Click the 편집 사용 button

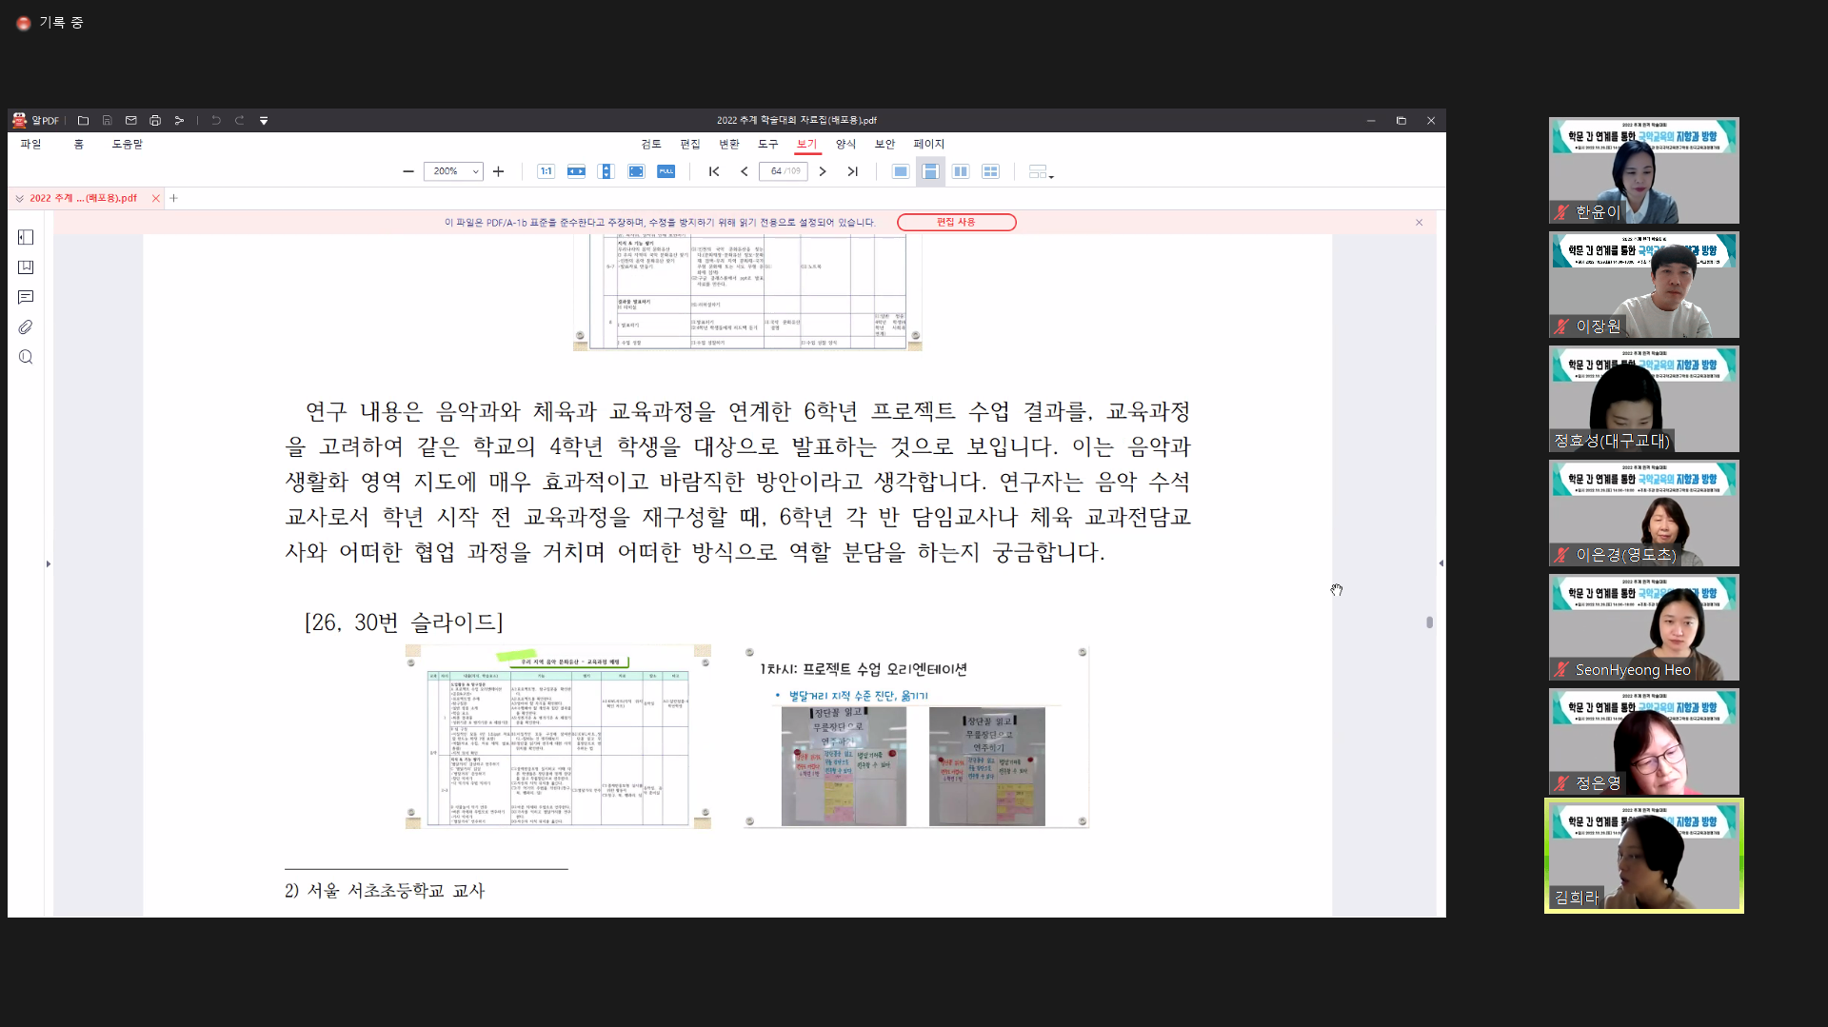click(x=956, y=223)
